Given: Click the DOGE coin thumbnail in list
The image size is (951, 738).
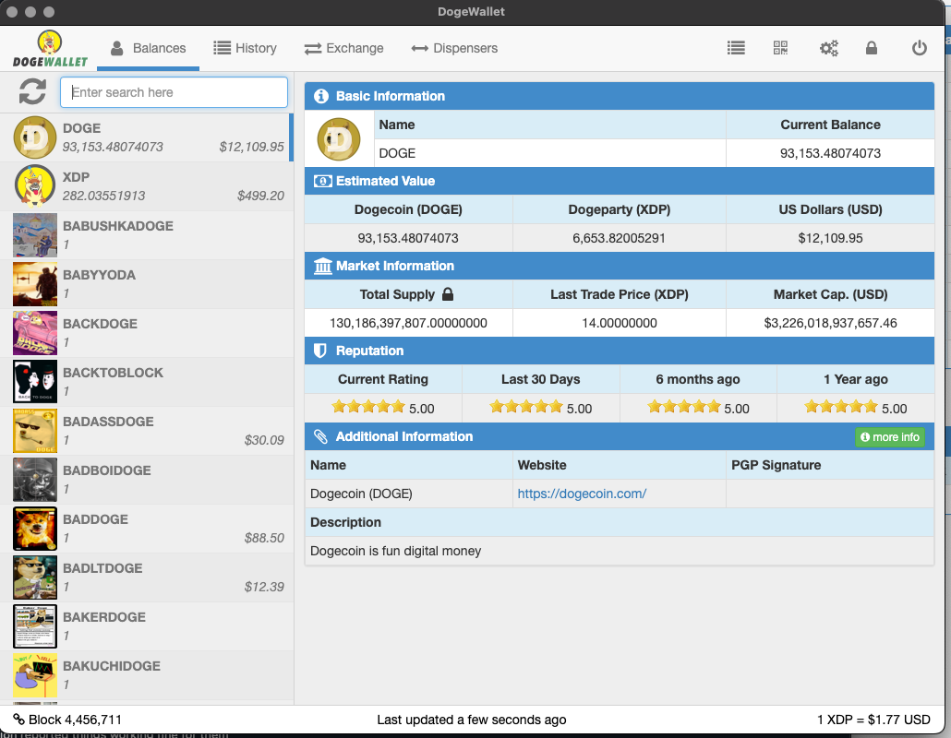Looking at the screenshot, I should point(35,137).
